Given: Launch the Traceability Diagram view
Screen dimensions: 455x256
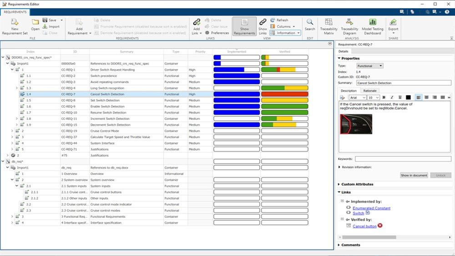Looking at the screenshot, I should click(349, 23).
